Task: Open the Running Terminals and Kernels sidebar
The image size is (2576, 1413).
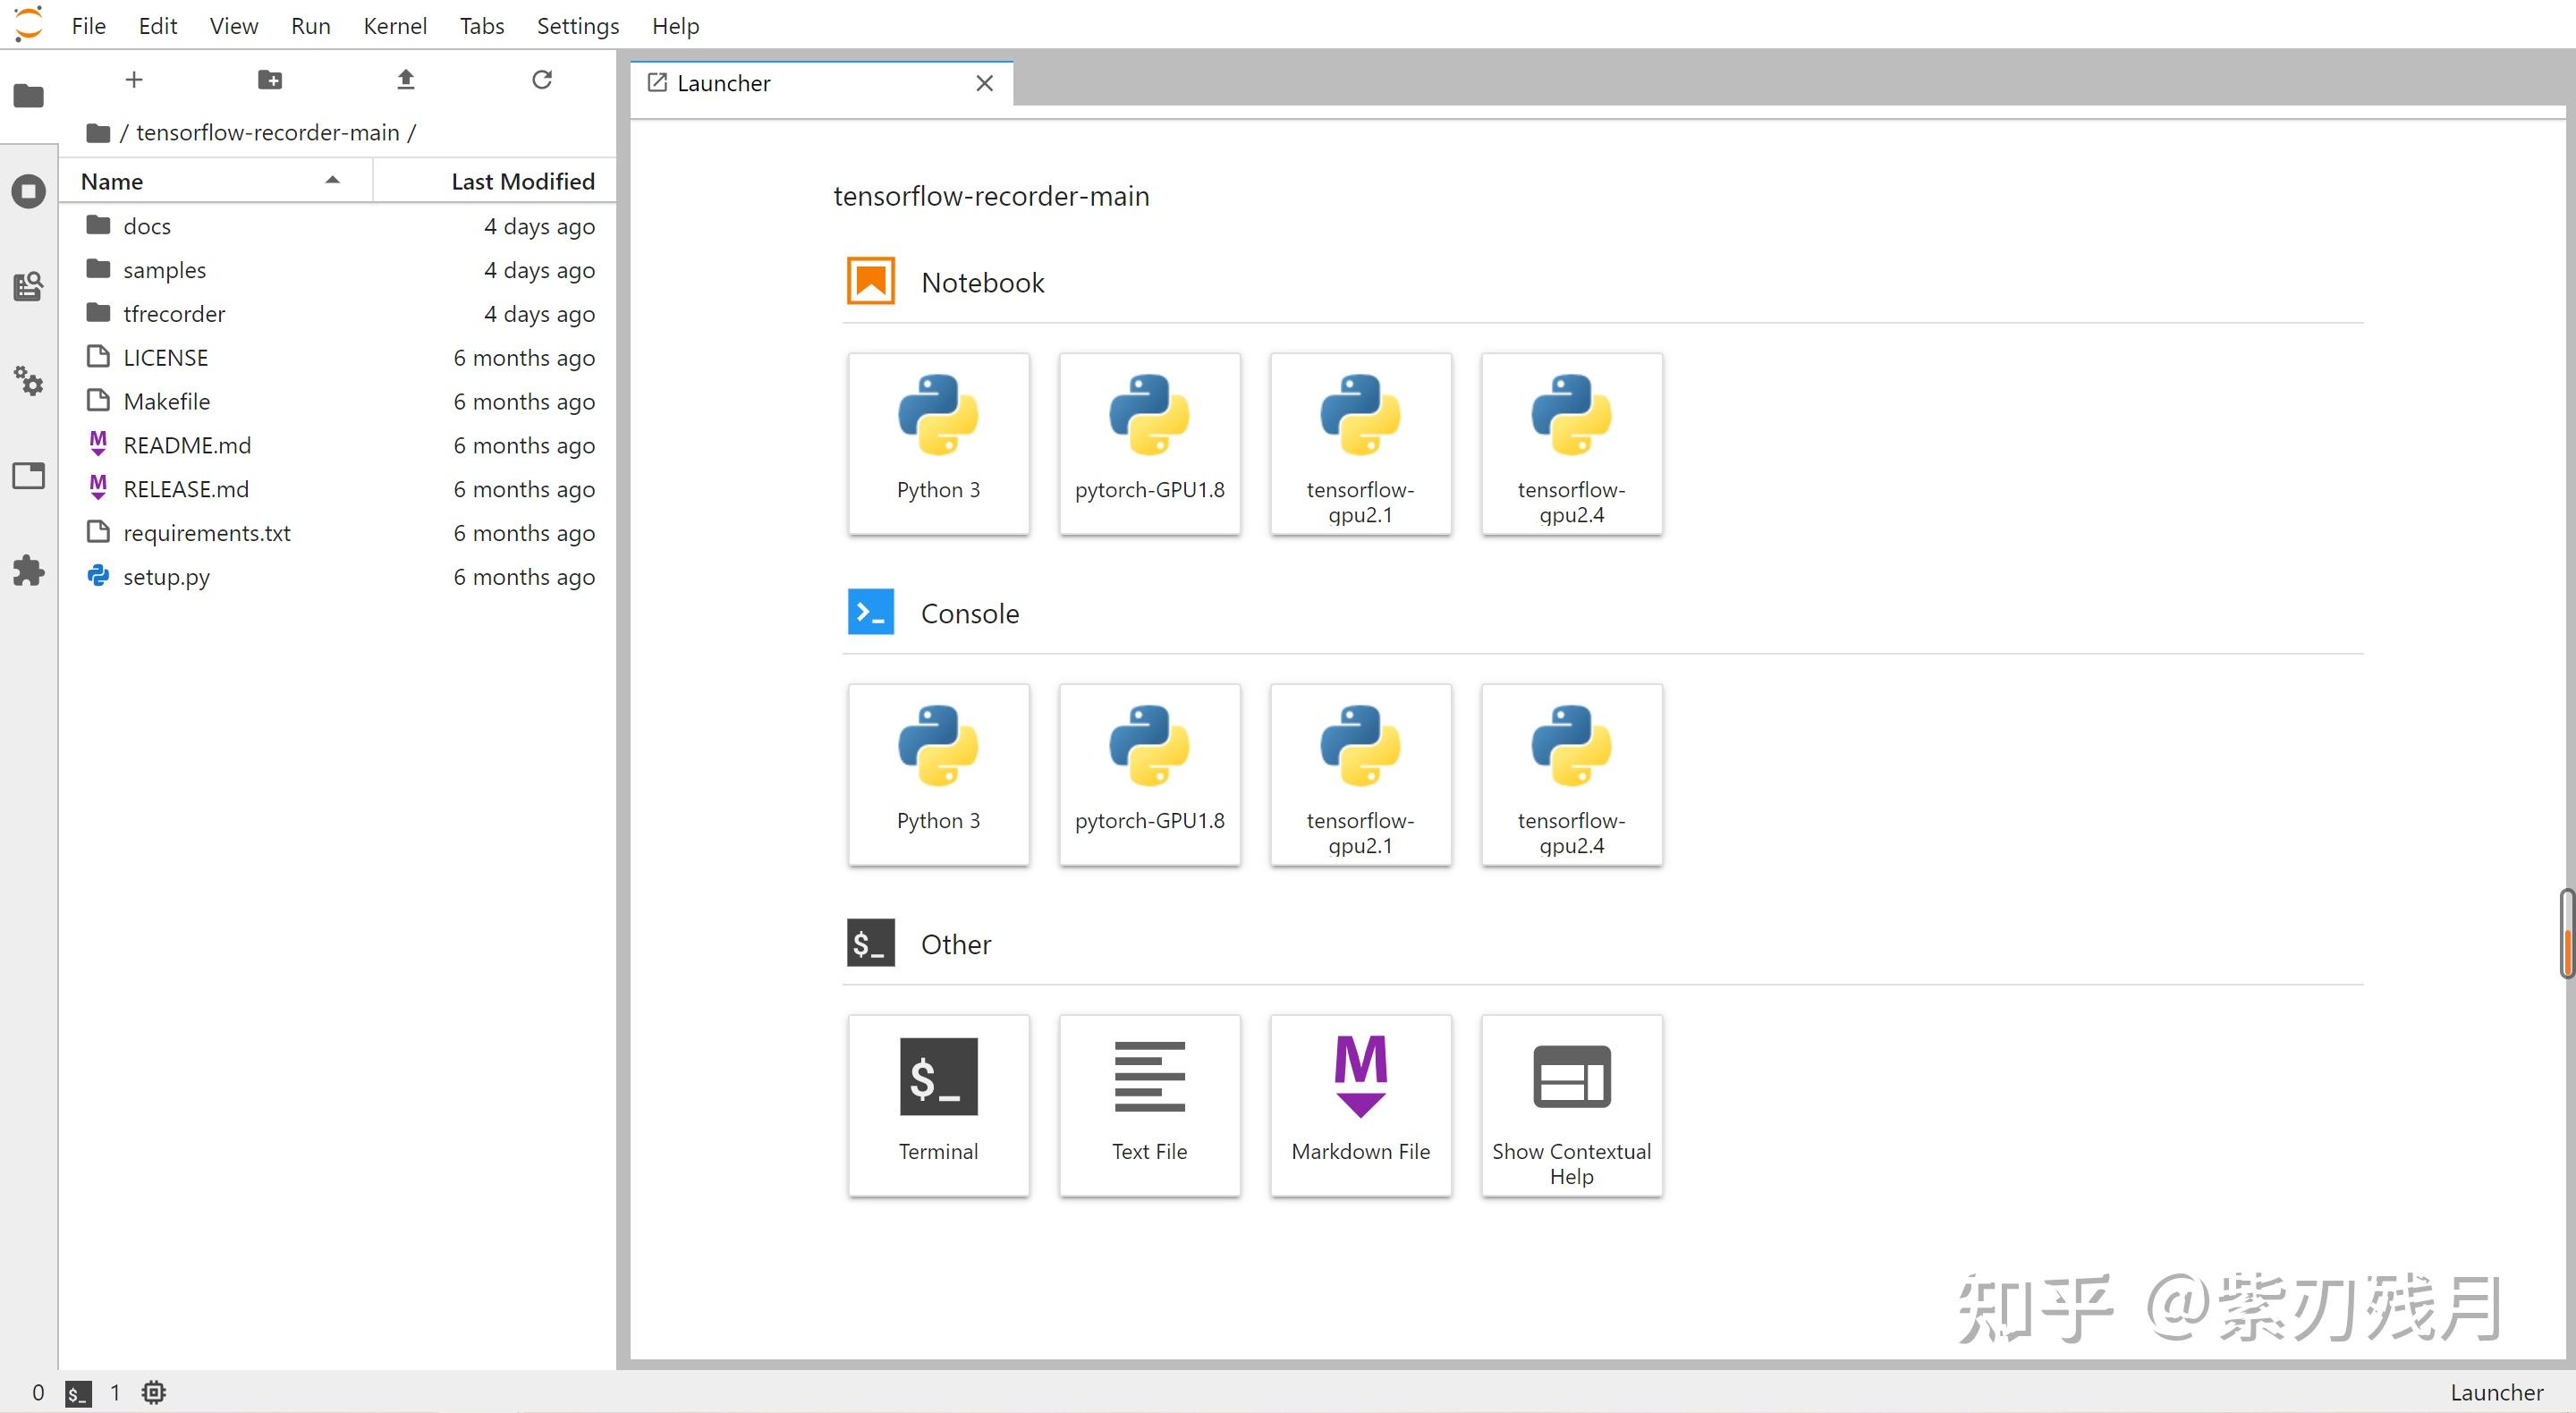Action: coord(28,191)
